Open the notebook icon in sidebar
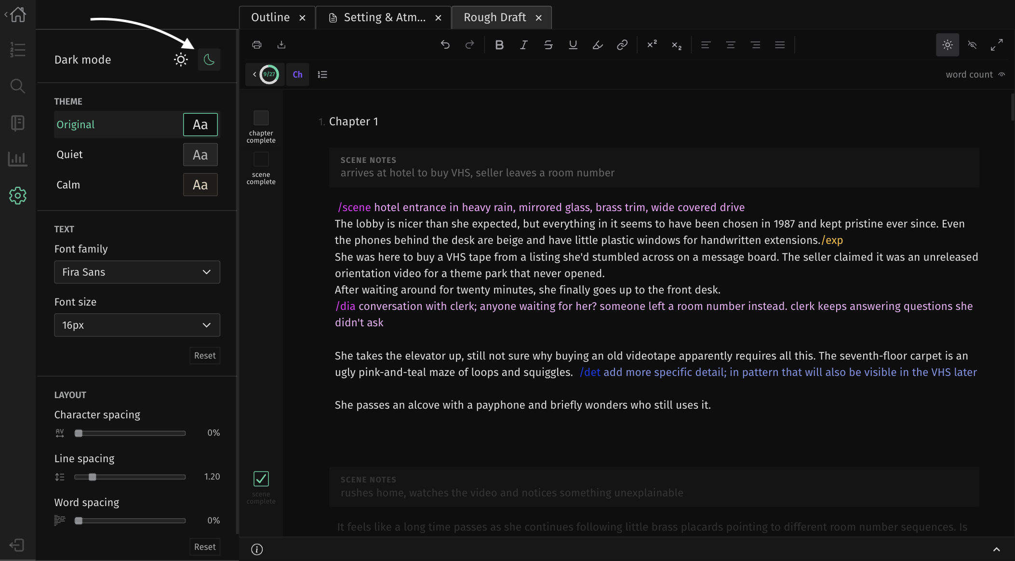 tap(18, 123)
